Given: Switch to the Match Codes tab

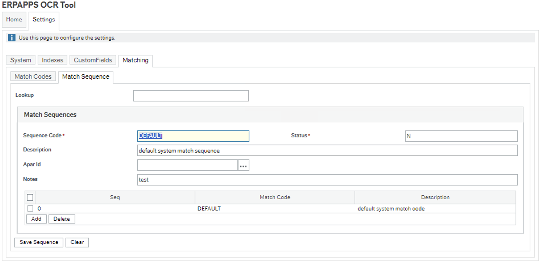Looking at the screenshot, I should tap(33, 76).
